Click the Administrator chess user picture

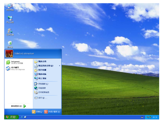(x=9, y=54)
